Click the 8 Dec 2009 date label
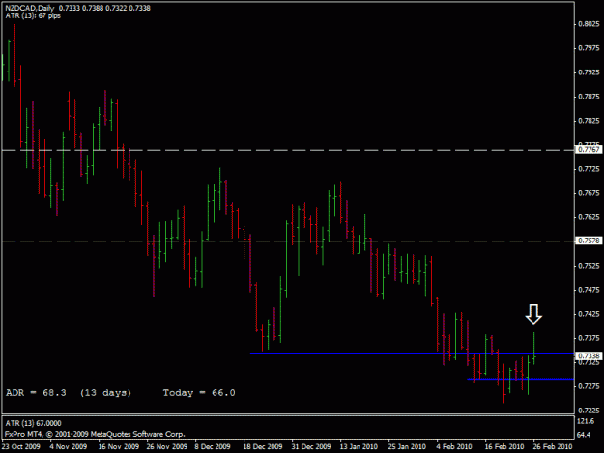This screenshot has height=453, width=604. tap(213, 446)
